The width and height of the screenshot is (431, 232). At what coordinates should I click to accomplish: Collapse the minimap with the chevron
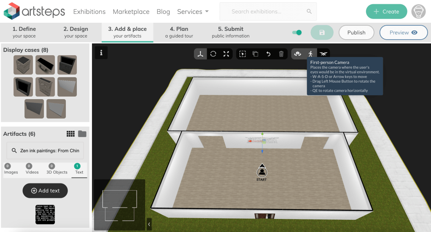(149, 224)
